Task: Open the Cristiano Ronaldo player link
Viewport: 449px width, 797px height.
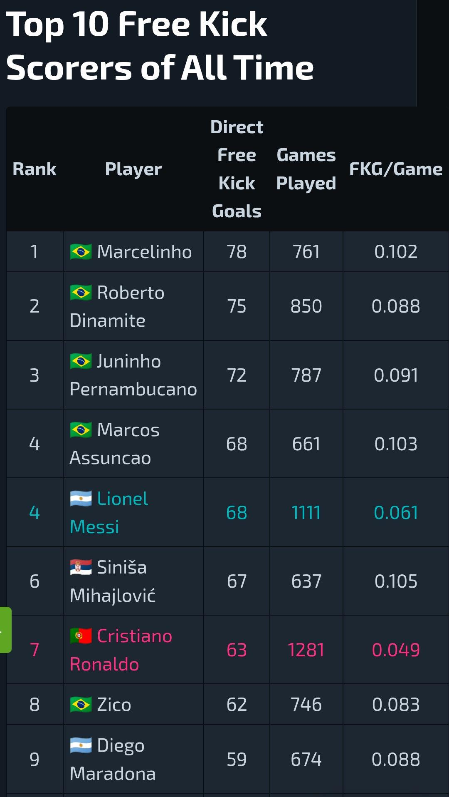Action: (x=121, y=650)
